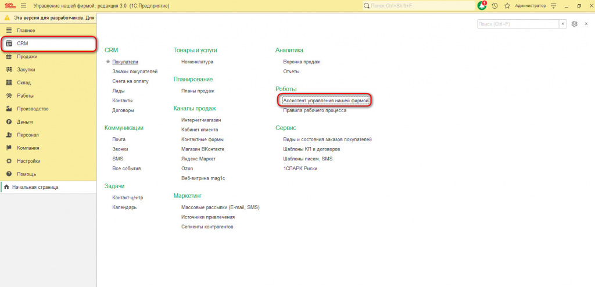Click Деньги coin icon
This screenshot has height=287, width=595.
9,122
